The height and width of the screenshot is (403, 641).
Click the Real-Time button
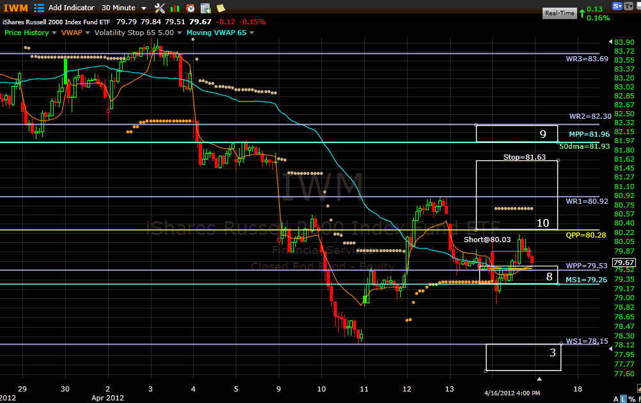pos(560,13)
